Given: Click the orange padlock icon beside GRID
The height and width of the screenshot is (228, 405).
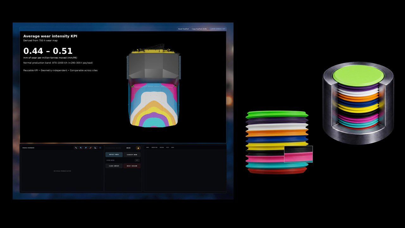Looking at the screenshot, I should [x=138, y=148].
